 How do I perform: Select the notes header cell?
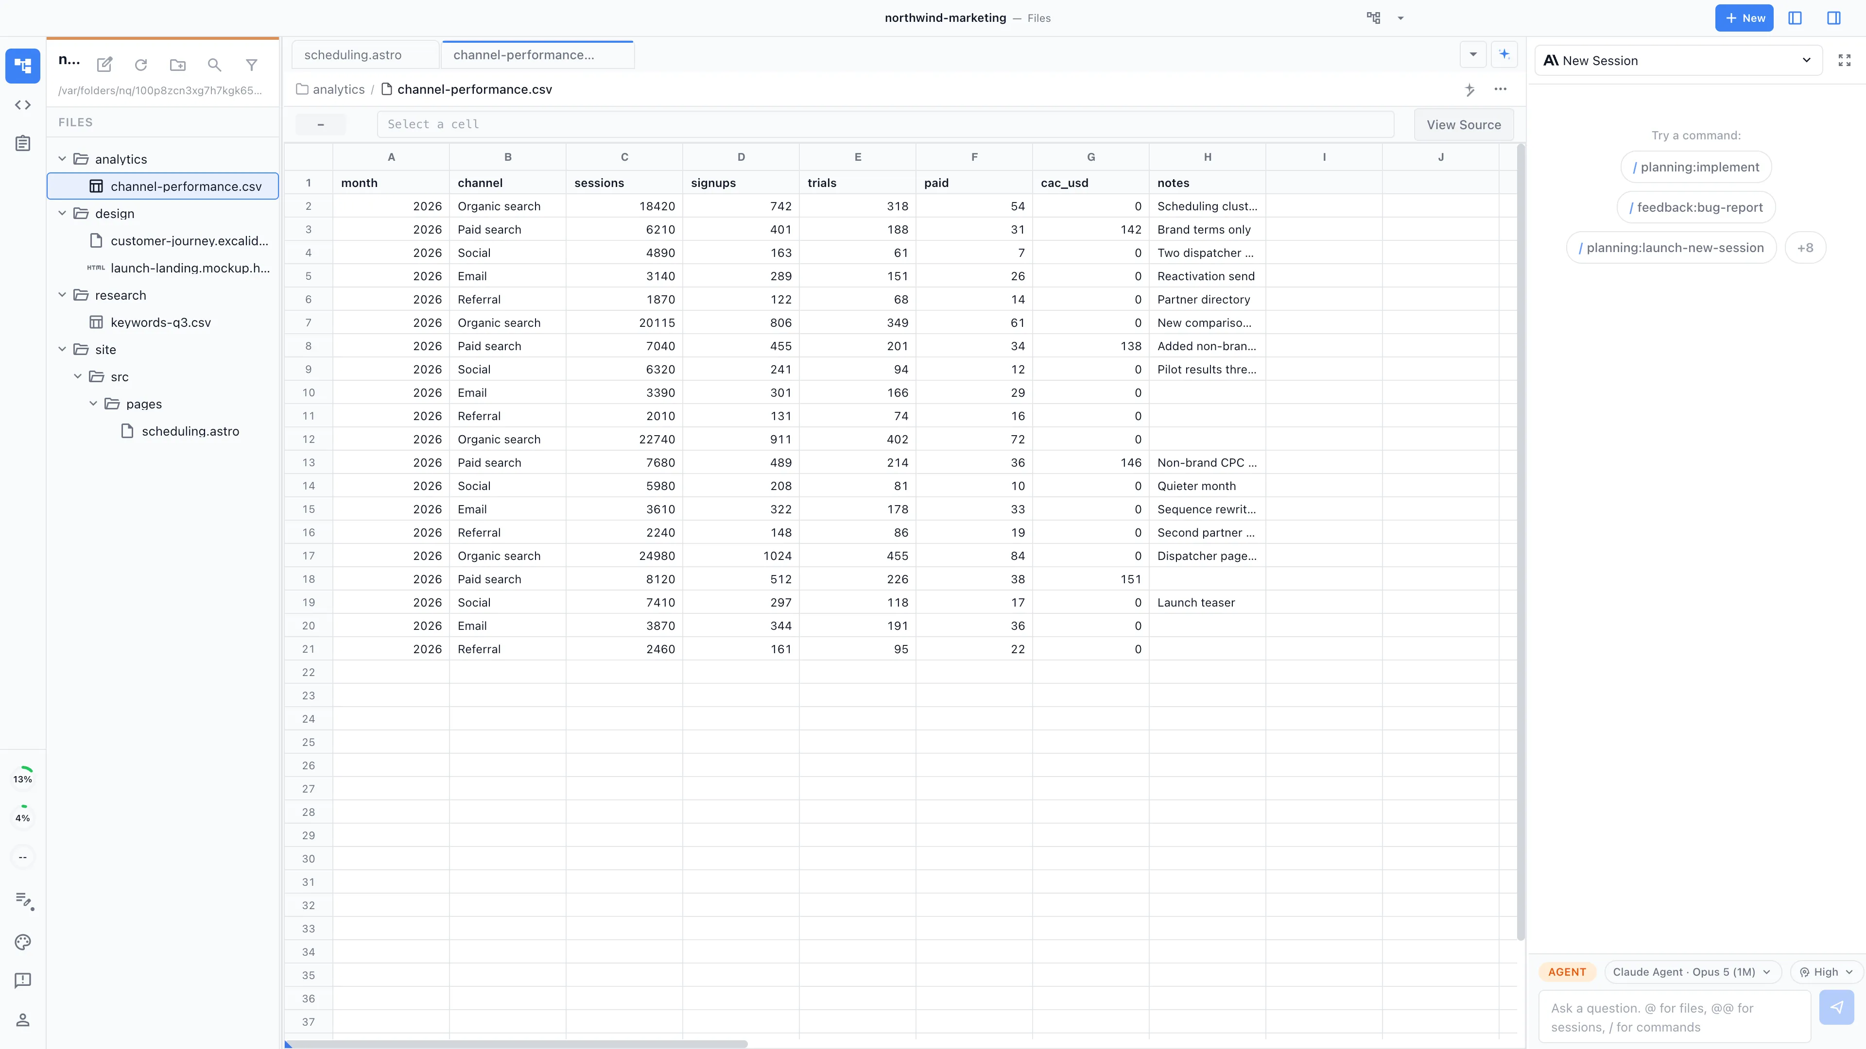1207,183
